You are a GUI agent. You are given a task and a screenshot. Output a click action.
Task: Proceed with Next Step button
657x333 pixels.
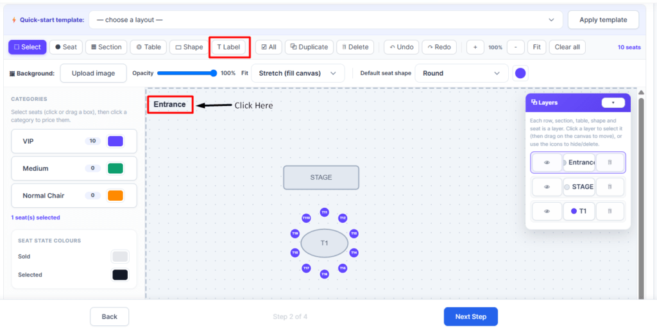pyautogui.click(x=471, y=317)
